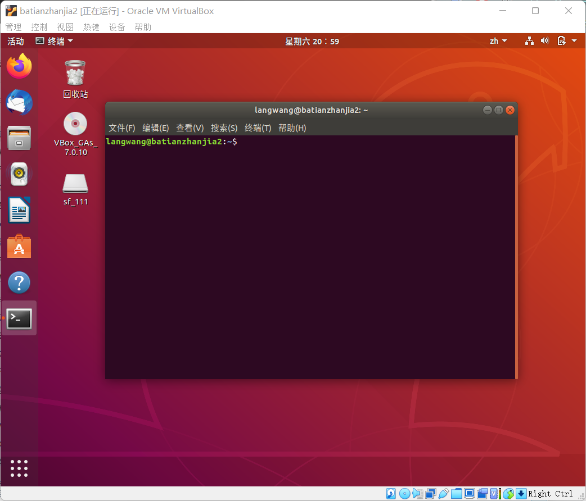Launch LibreOffice Writer from the dock
This screenshot has width=586, height=501.
coord(19,210)
